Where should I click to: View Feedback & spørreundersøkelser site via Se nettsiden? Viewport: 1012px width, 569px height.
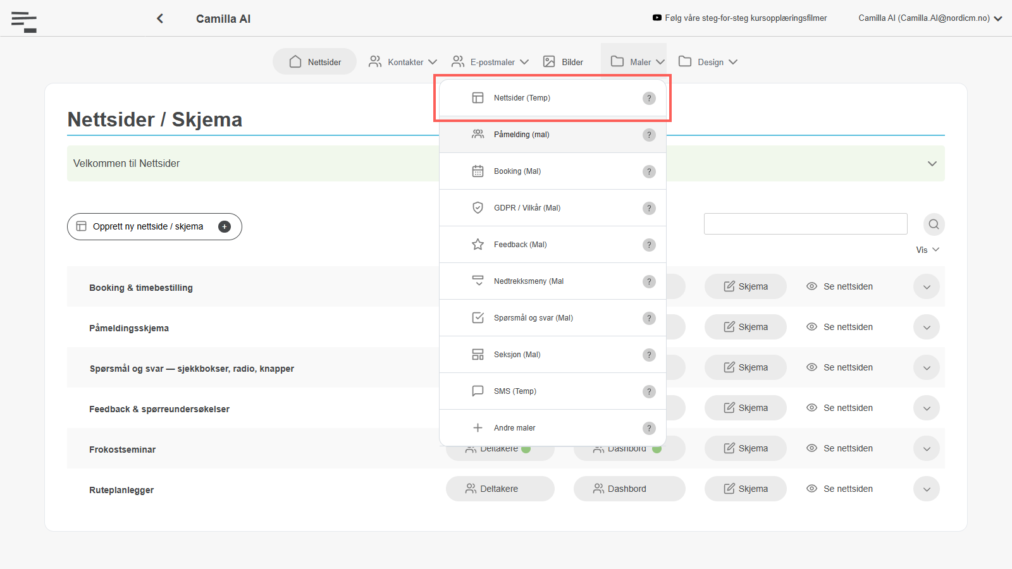[839, 408]
